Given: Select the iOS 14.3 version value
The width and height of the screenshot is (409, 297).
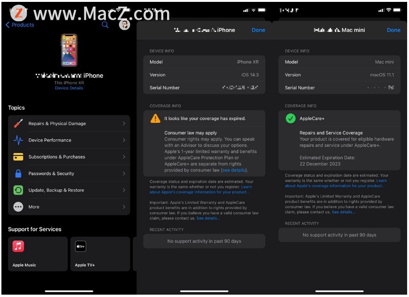Looking at the screenshot, I should [x=250, y=75].
